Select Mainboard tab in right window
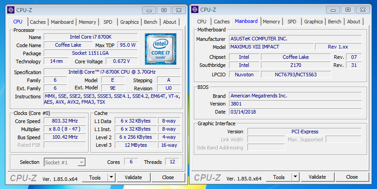 pos(246,21)
